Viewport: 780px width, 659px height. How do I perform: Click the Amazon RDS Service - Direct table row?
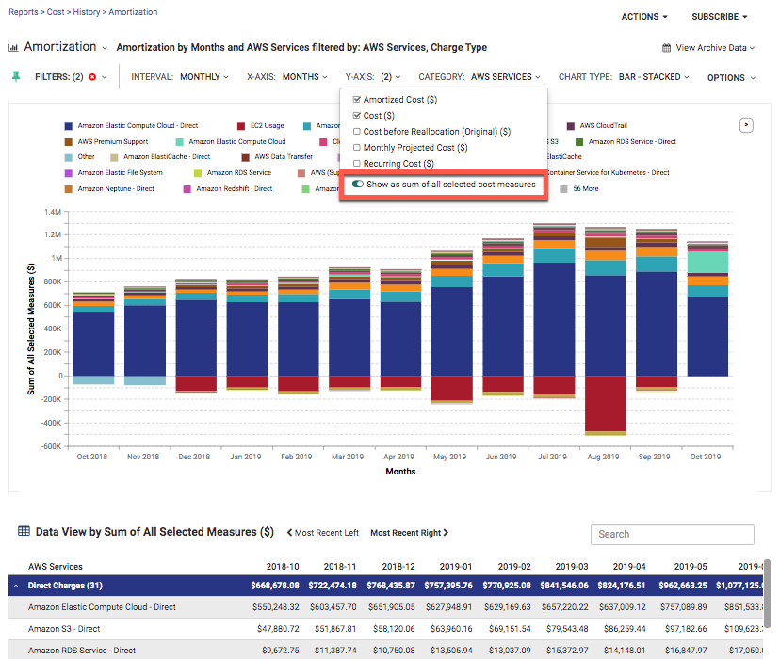coord(385,650)
